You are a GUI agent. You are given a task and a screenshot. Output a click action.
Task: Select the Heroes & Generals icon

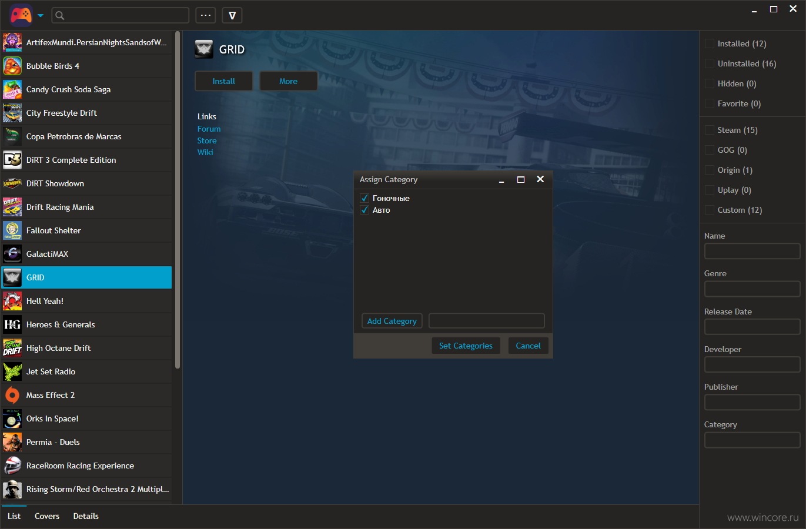point(12,324)
